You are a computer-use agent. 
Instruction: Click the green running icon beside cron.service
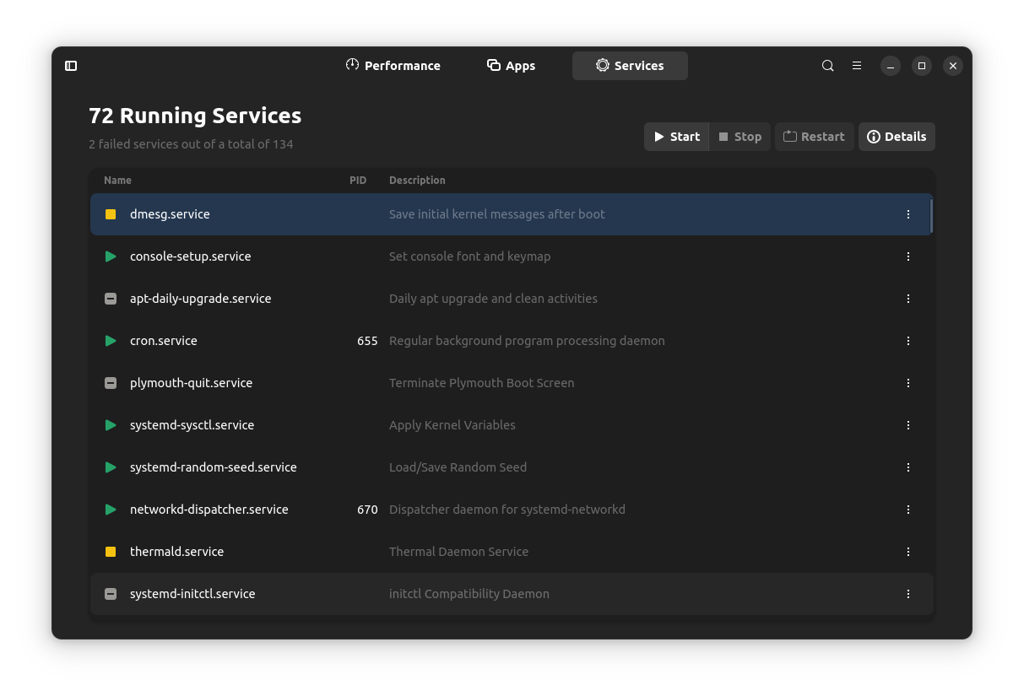pos(110,341)
